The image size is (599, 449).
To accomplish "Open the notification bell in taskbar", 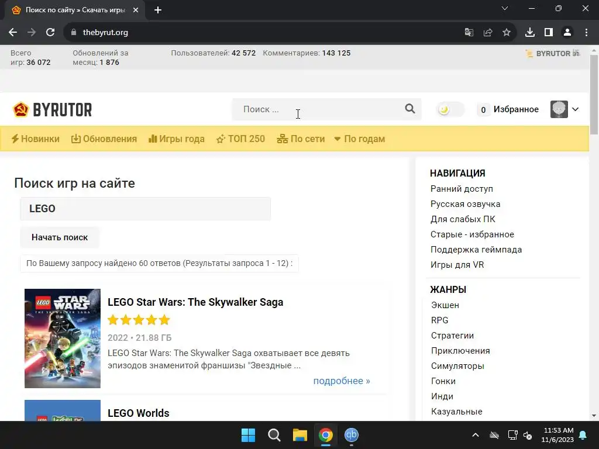I will point(583,435).
